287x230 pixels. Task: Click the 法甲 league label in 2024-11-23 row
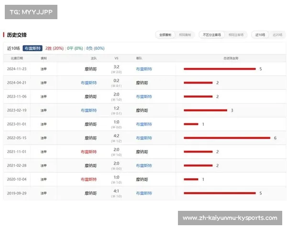pyautogui.click(x=44, y=69)
